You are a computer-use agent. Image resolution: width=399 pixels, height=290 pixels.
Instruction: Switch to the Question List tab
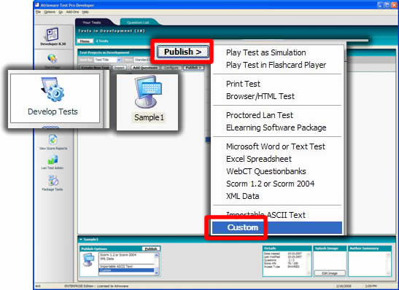138,23
